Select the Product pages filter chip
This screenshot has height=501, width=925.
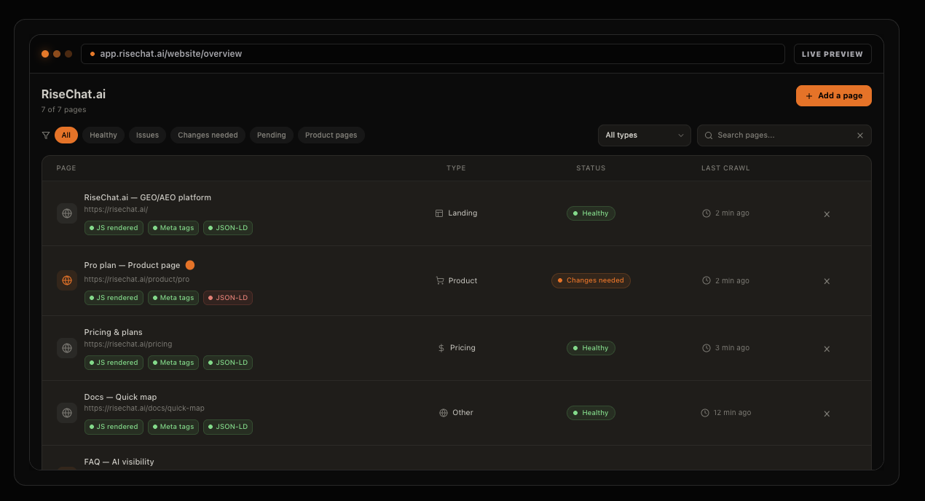point(331,135)
